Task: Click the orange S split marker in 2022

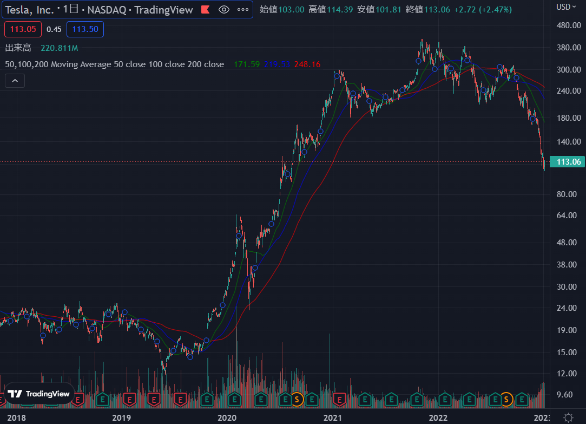Action: tap(506, 400)
